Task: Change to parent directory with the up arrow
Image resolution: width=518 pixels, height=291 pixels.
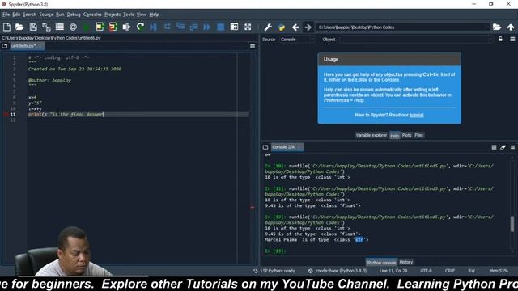Action: tap(511, 27)
